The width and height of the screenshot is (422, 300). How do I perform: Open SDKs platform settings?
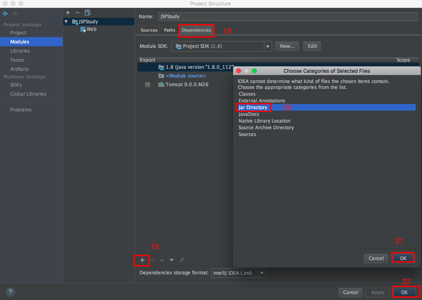pyautogui.click(x=16, y=85)
